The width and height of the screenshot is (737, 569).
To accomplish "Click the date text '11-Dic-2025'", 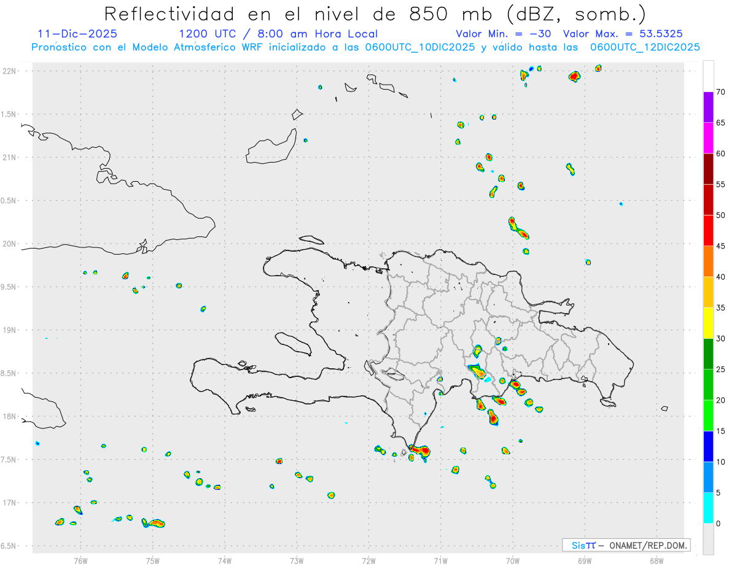I will [77, 34].
